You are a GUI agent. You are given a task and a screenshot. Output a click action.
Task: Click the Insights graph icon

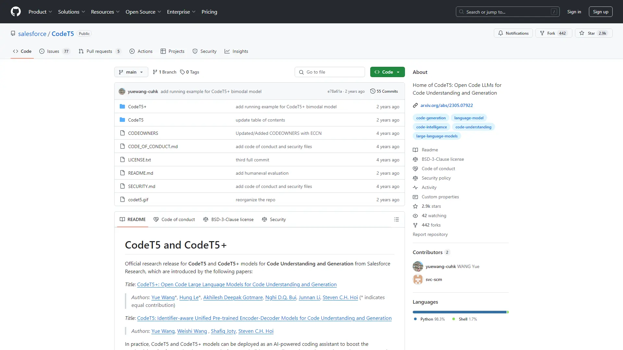click(x=228, y=51)
